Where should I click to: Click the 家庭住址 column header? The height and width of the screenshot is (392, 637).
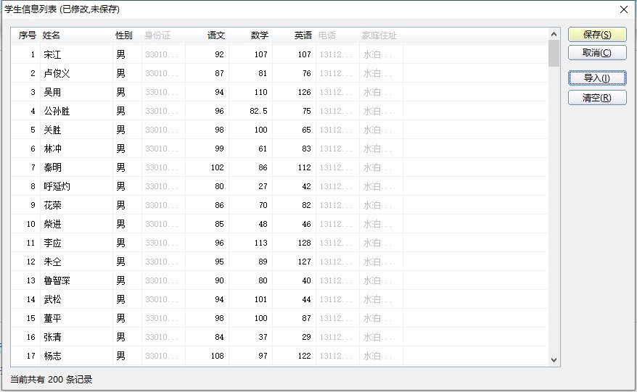(x=379, y=36)
